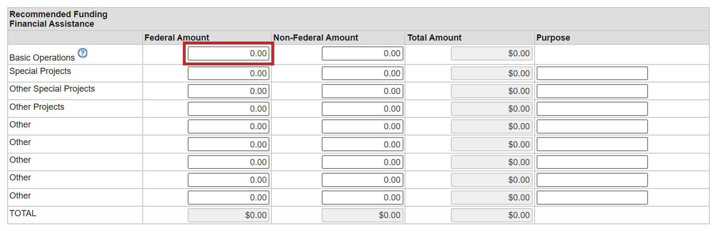The width and height of the screenshot is (717, 231).
Task: Click the last Other row Non-Federal Amount field
Action: [362, 198]
